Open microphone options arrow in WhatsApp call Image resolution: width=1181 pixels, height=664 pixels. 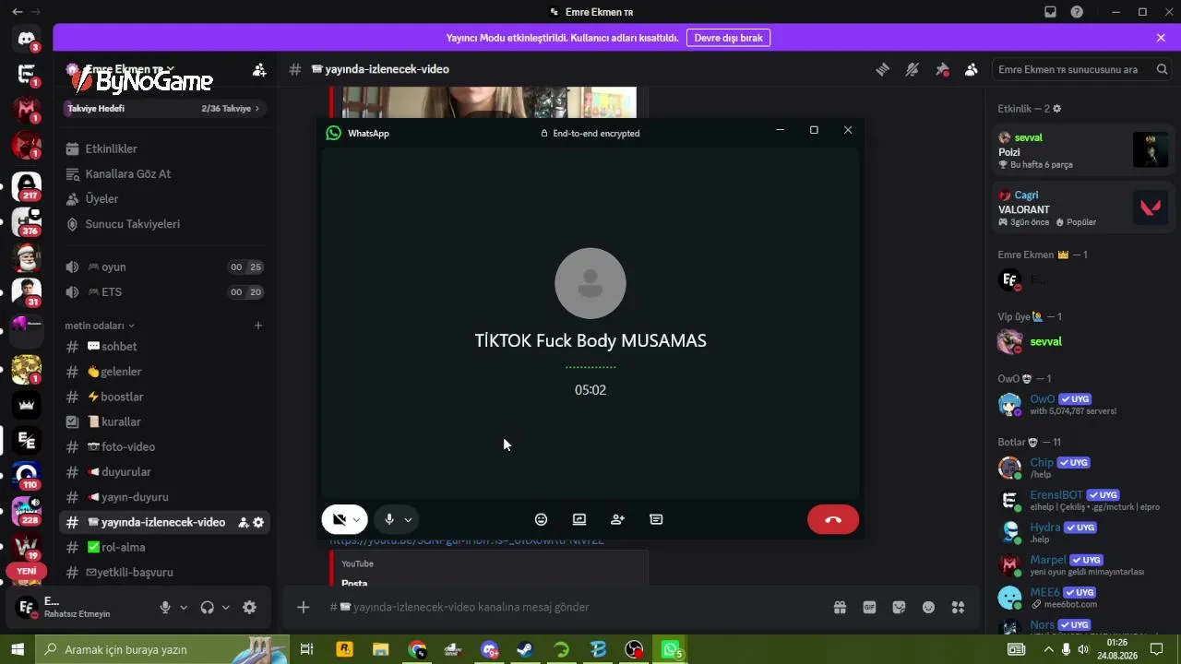(x=408, y=520)
